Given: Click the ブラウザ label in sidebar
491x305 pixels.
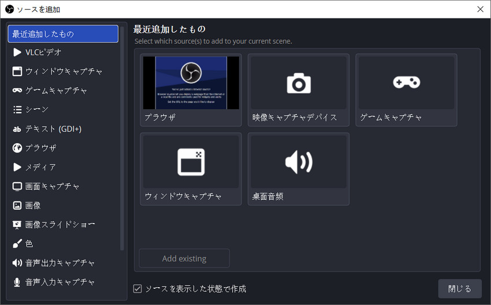Looking at the screenshot, I should point(40,148).
